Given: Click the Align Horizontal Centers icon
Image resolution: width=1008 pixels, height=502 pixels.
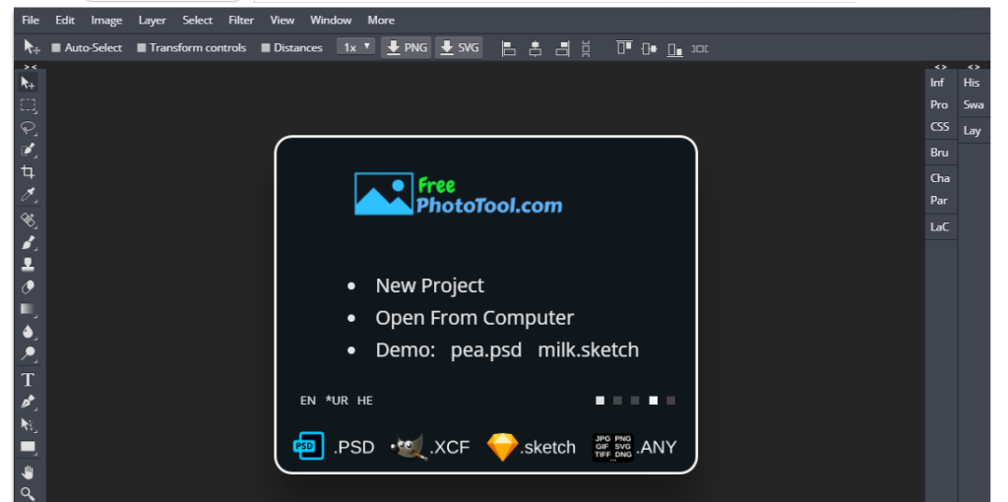Looking at the screenshot, I should 535,48.
